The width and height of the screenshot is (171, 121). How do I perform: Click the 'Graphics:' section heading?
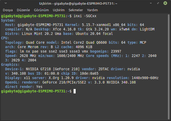10,65
